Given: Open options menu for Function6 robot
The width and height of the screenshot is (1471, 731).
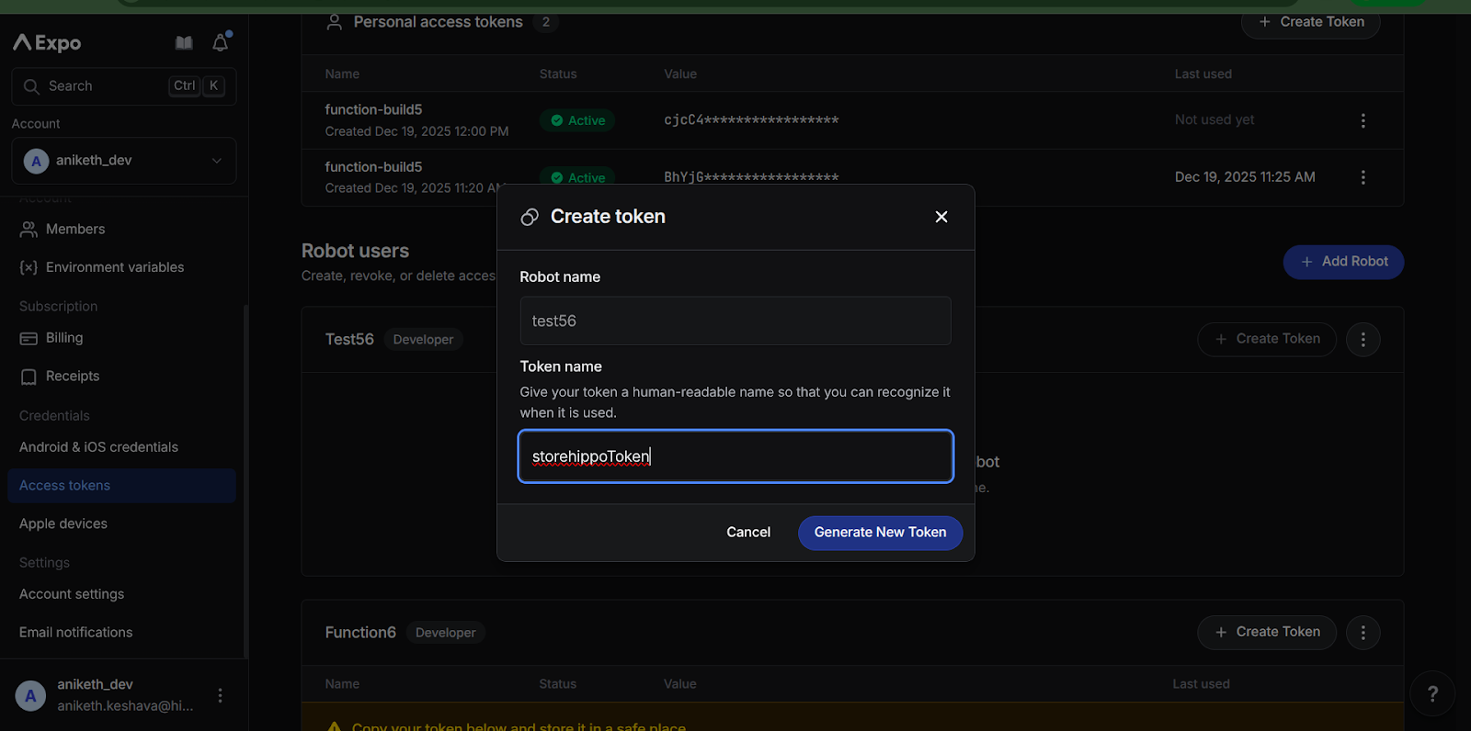Looking at the screenshot, I should [1363, 633].
